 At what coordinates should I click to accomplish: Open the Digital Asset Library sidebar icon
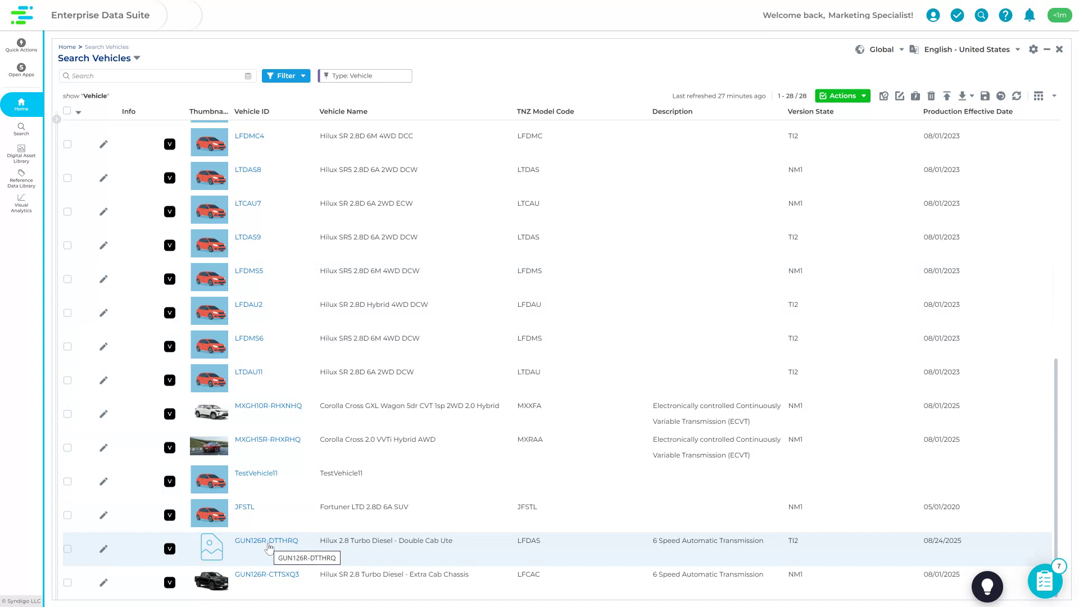coord(21,153)
